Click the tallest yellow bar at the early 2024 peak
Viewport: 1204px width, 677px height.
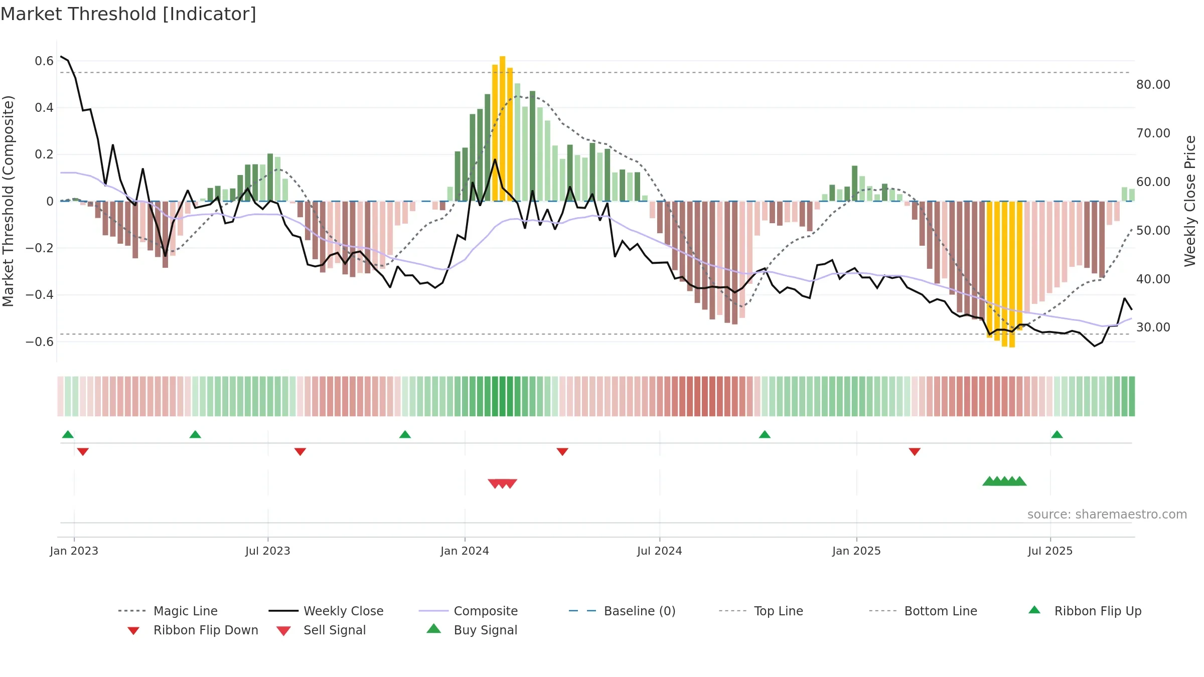pos(502,128)
